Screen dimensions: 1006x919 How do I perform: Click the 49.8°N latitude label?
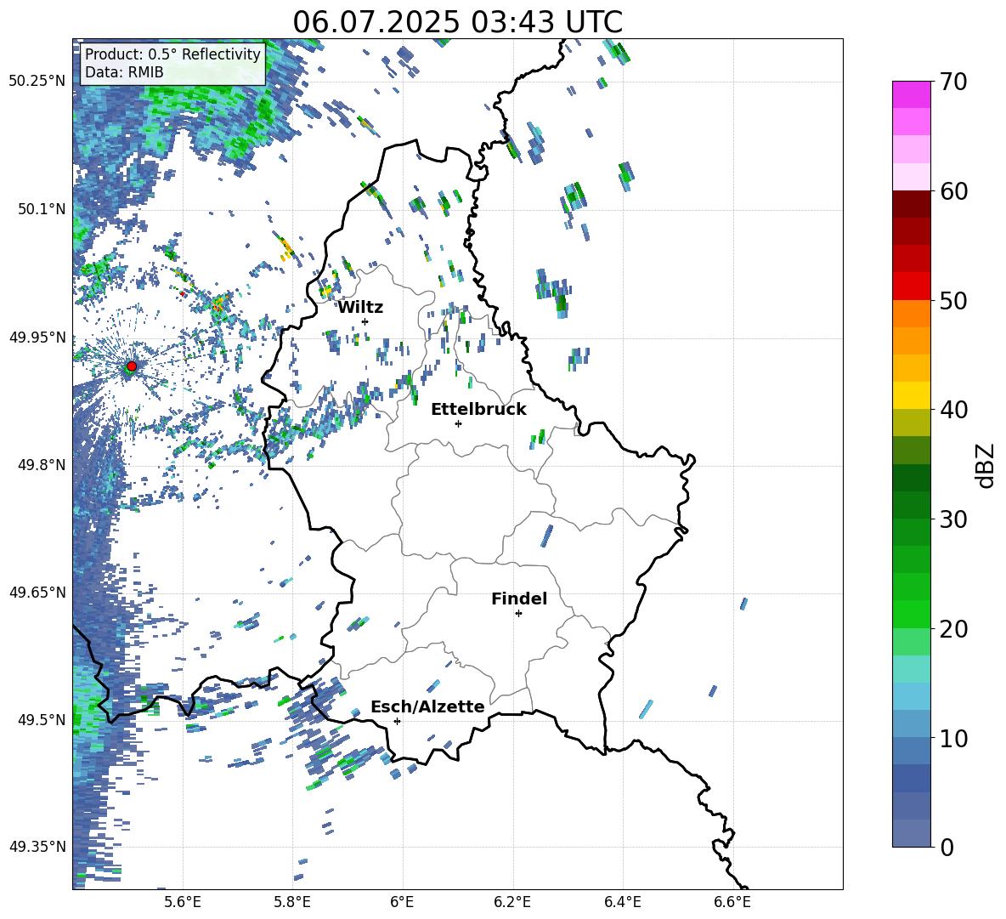coord(42,465)
